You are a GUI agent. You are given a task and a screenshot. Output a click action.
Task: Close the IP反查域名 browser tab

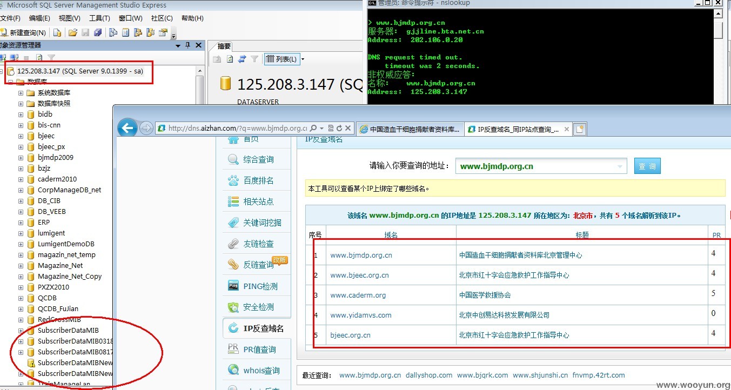(567, 129)
